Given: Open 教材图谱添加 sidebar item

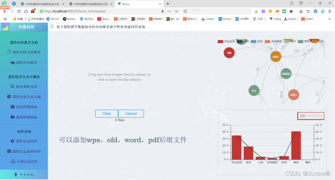Looking at the screenshot, I should [x=24, y=117].
